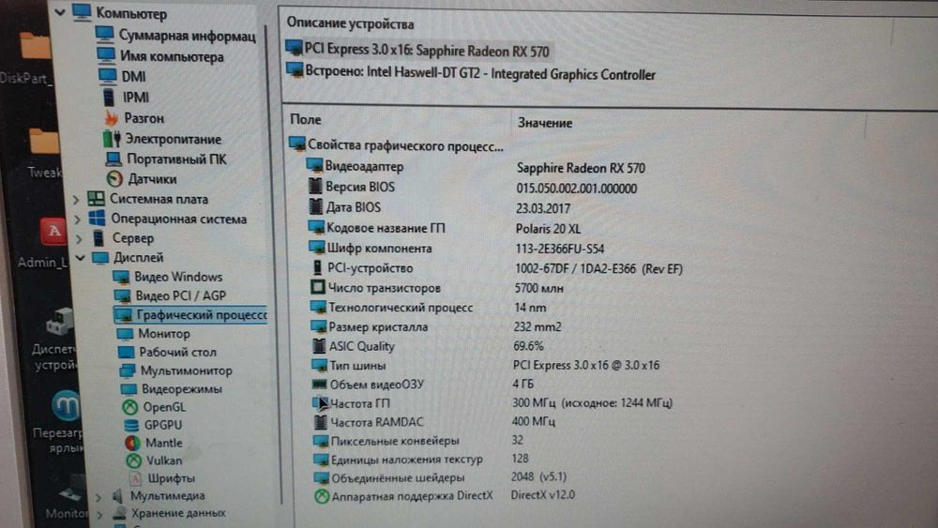
Task: Click the Суммарная информация icon
Action: click(x=105, y=34)
